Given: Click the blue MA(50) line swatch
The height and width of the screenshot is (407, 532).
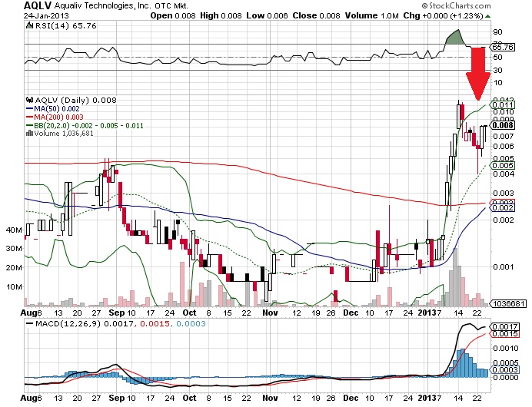Looking at the screenshot, I should point(29,109).
